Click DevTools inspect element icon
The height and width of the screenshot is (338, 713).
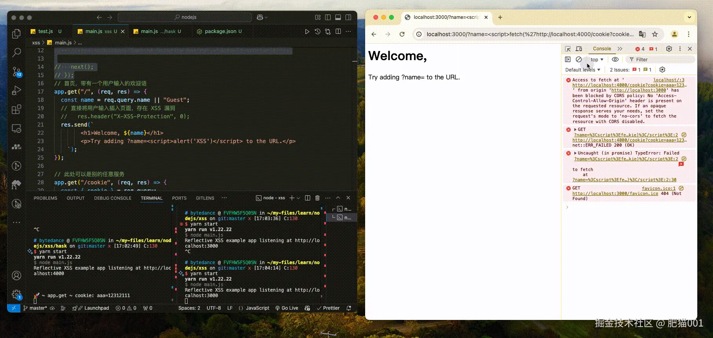(568, 49)
